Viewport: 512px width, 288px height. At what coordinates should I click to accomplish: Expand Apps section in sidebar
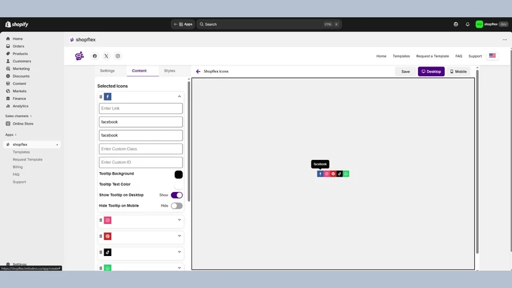11,134
